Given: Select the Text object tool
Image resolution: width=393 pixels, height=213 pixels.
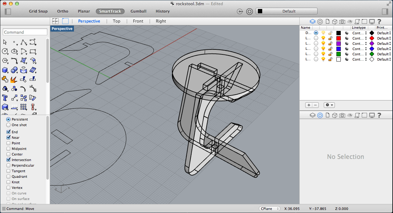Looking at the screenshot, I should point(5,98).
